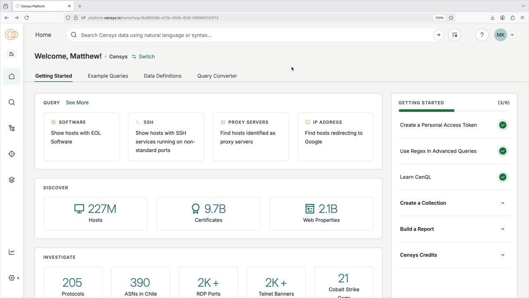This screenshot has width=529, height=298.
Task: Click the search magnifier icon in search bar
Action: pos(74,35)
